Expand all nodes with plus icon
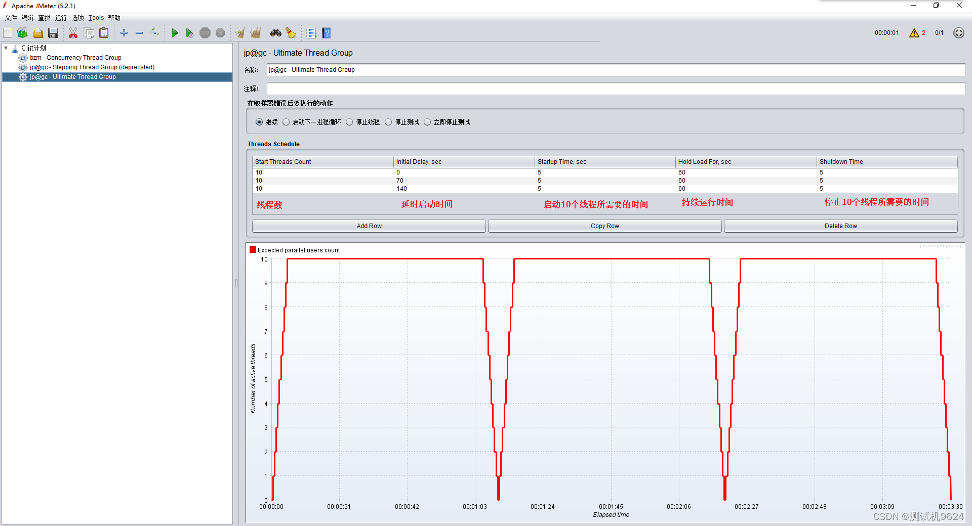The height and width of the screenshot is (526, 972). pyautogui.click(x=124, y=33)
